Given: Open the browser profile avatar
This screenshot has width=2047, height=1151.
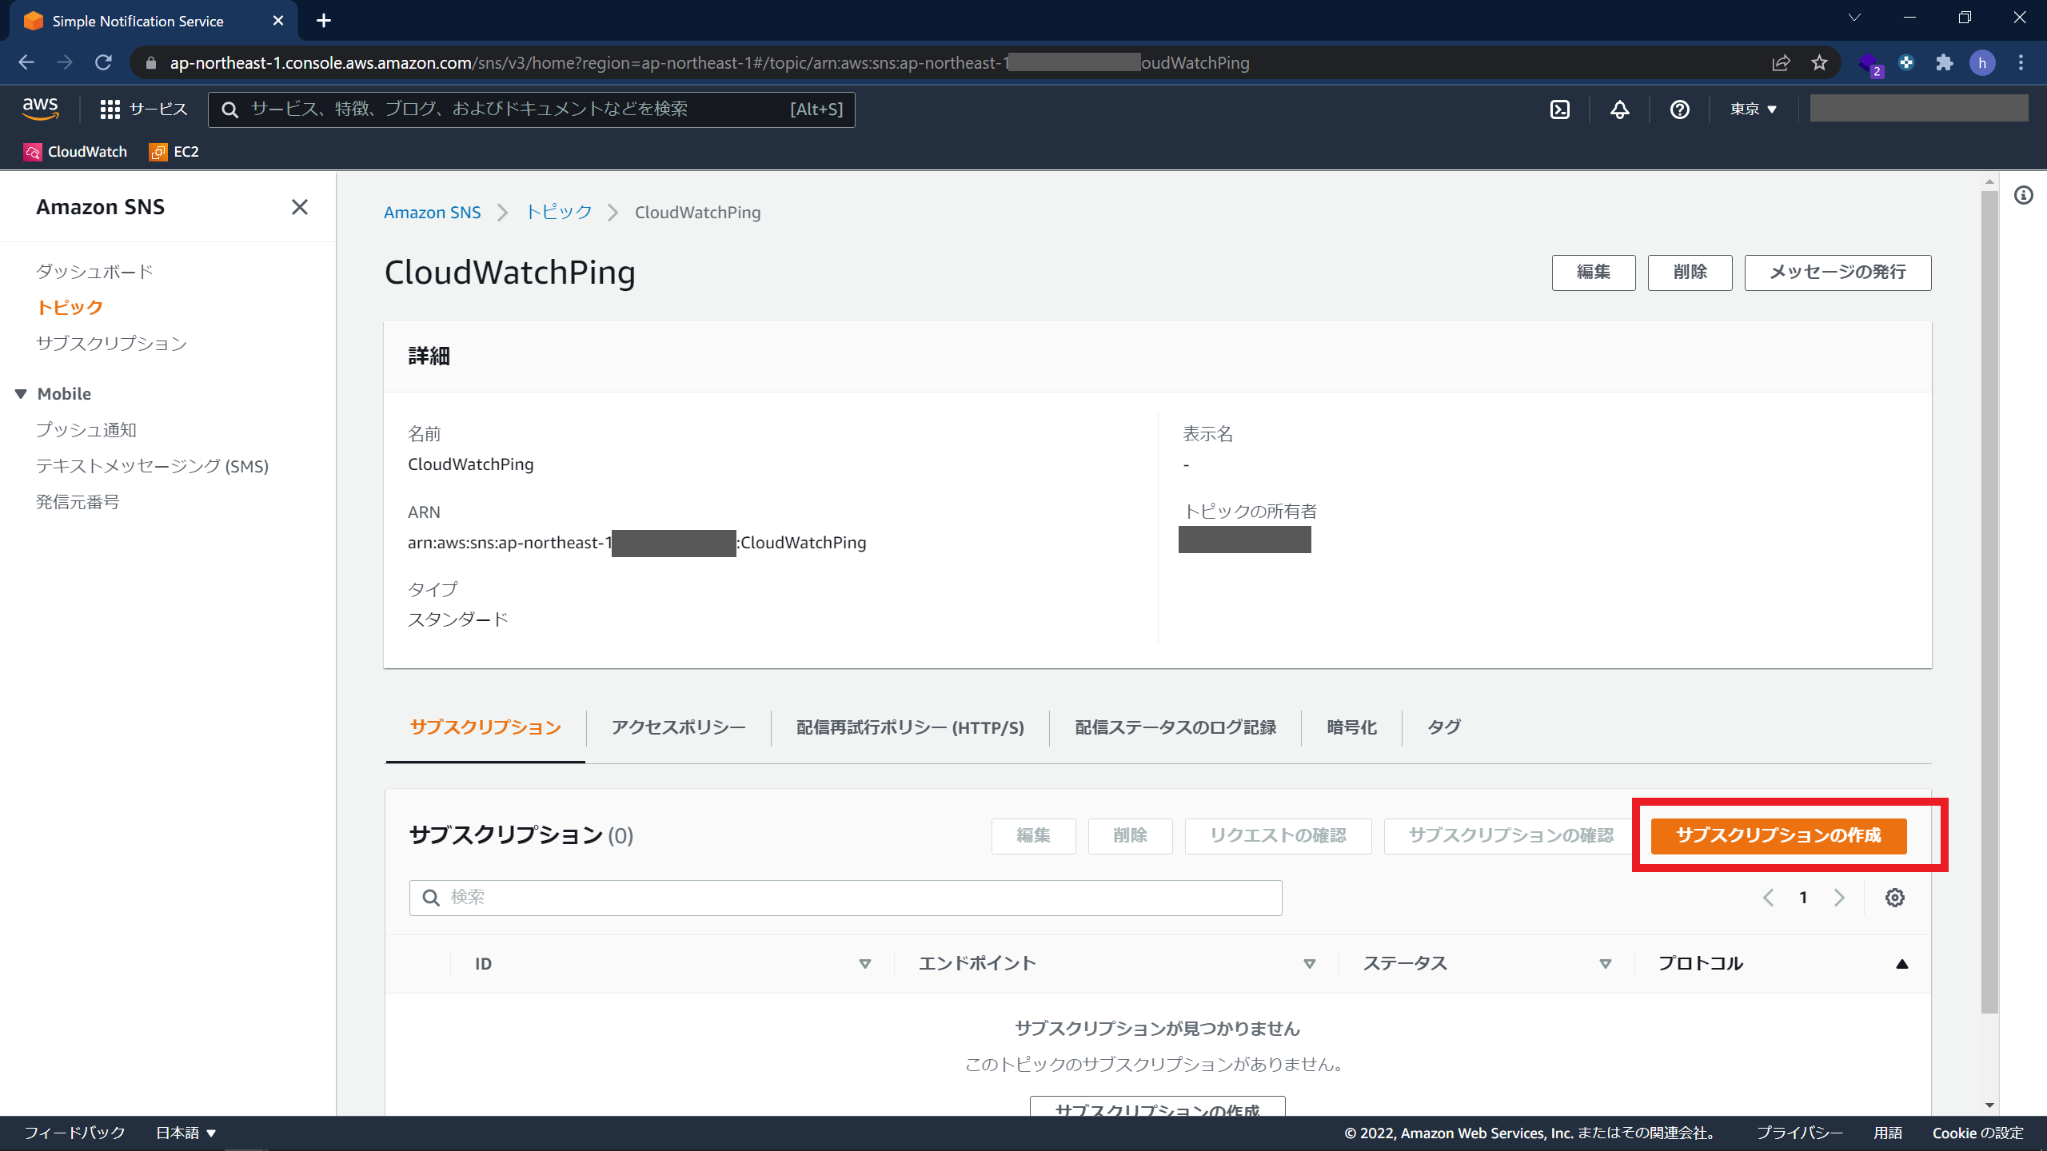Looking at the screenshot, I should tap(1982, 62).
